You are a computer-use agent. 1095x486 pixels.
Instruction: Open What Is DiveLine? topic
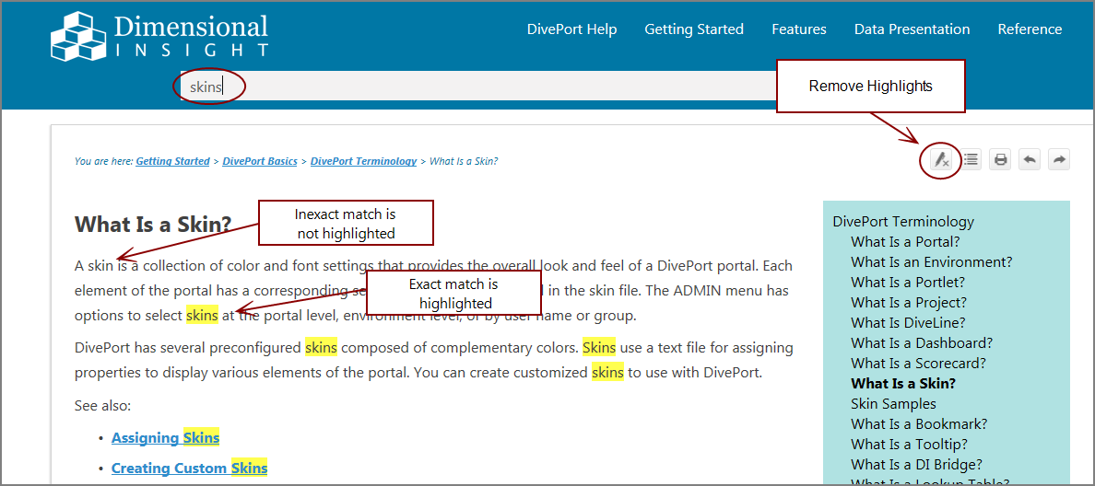coord(908,323)
